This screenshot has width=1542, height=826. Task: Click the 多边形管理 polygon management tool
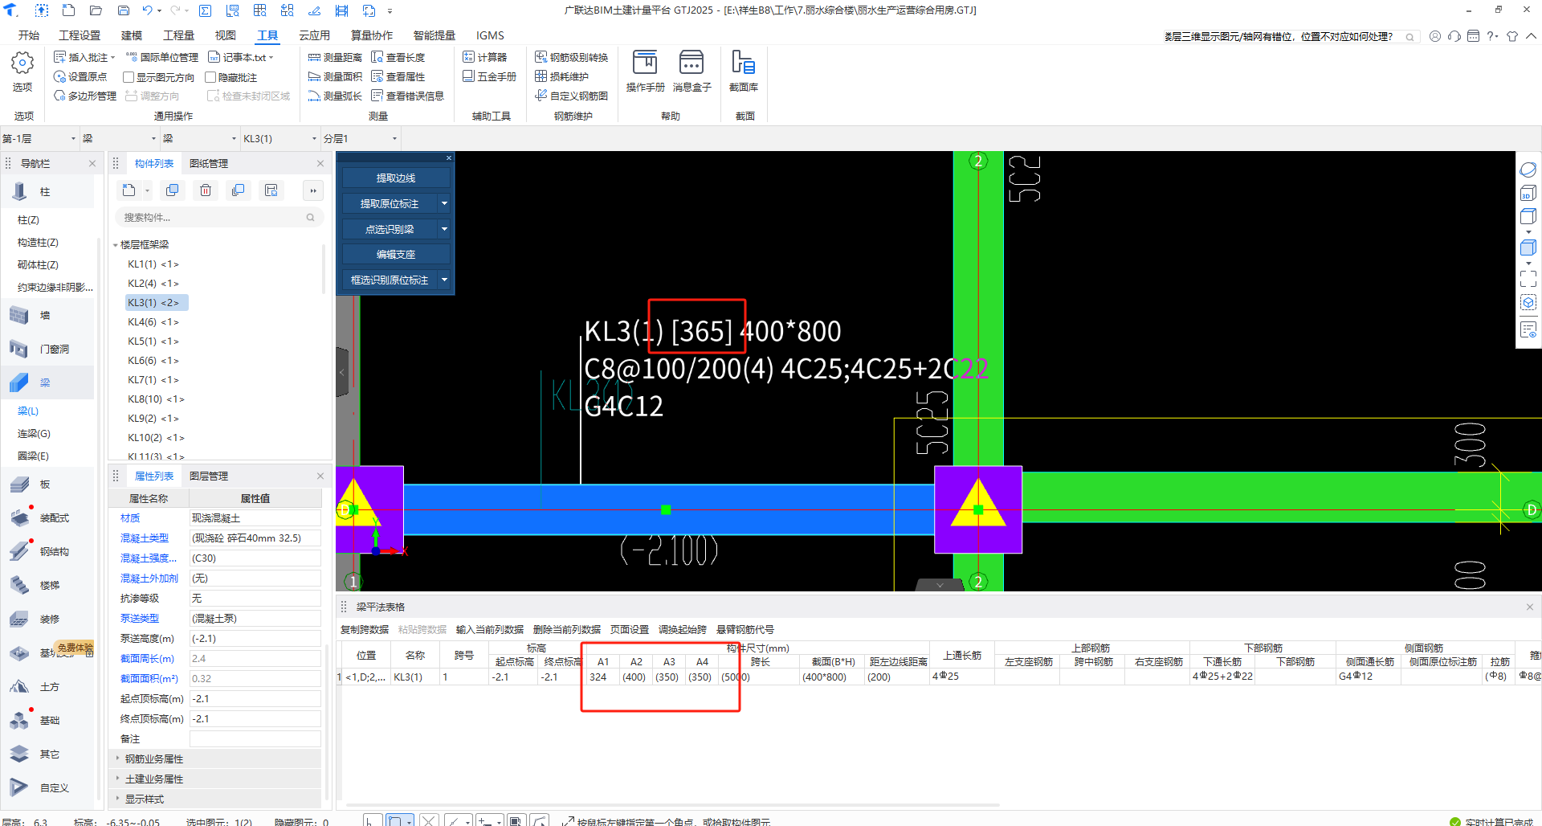click(85, 96)
